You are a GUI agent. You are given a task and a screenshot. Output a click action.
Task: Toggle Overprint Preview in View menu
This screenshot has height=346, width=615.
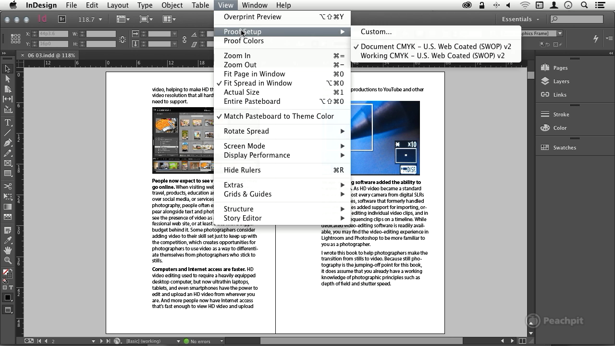[x=282, y=17]
